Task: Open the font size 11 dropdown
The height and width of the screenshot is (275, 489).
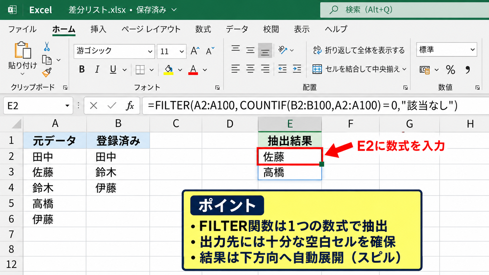Action: click(182, 52)
